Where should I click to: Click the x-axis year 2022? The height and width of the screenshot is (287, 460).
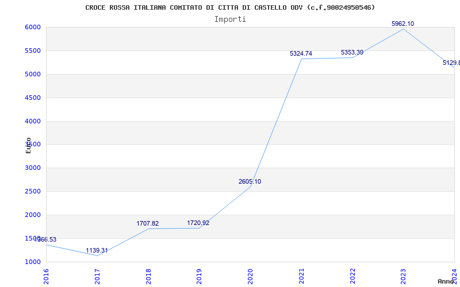click(352, 276)
